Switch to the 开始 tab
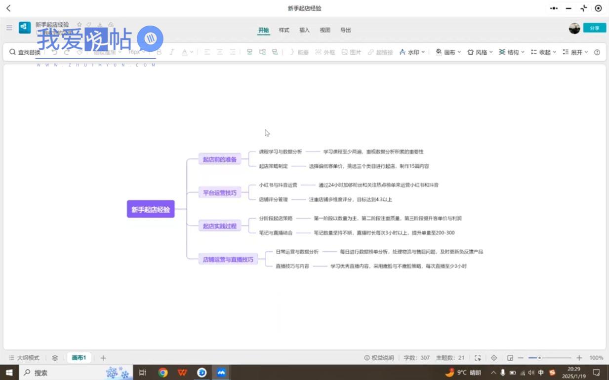 (x=264, y=30)
